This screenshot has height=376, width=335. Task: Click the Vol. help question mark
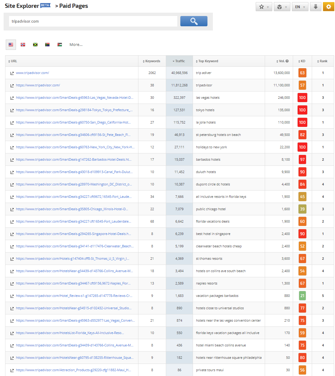tap(287, 61)
